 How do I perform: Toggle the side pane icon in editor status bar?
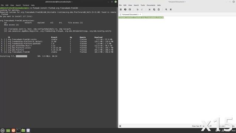(120, 126)
